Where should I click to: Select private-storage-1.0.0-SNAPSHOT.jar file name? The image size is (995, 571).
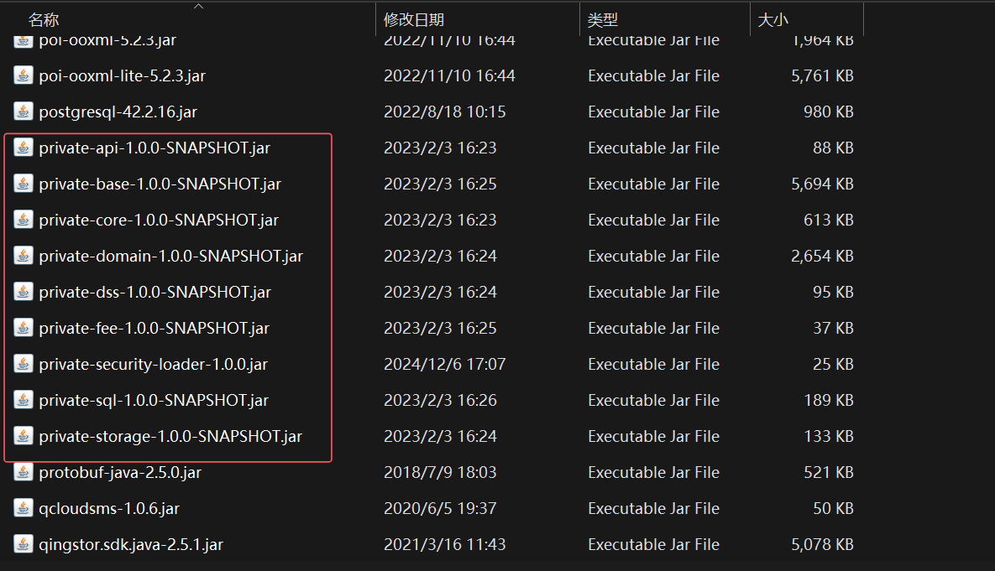pyautogui.click(x=170, y=436)
